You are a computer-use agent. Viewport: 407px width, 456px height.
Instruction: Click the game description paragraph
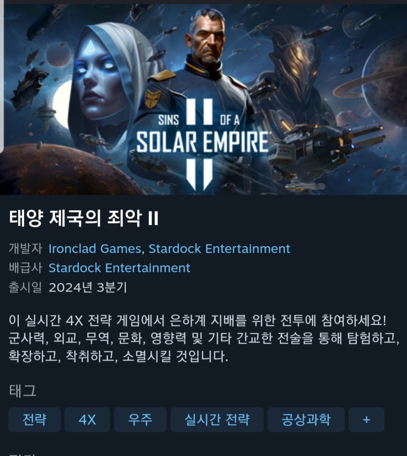click(x=204, y=338)
